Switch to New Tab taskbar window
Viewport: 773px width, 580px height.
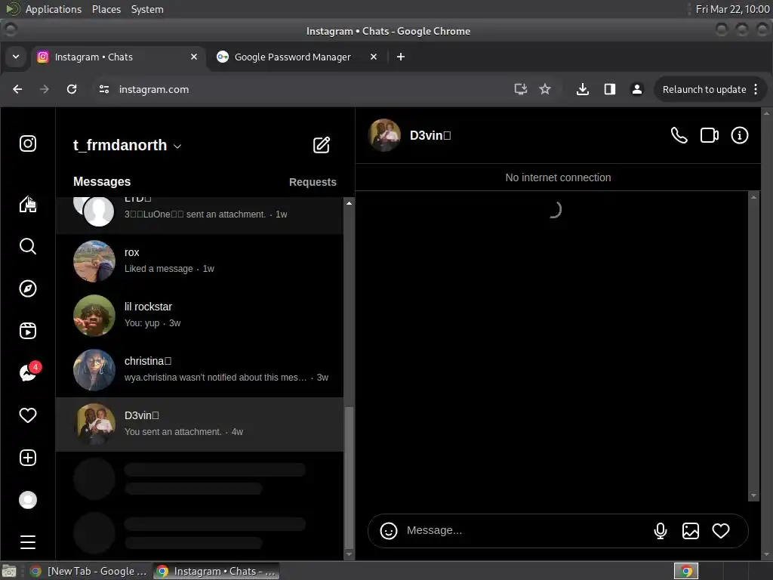tap(89, 571)
